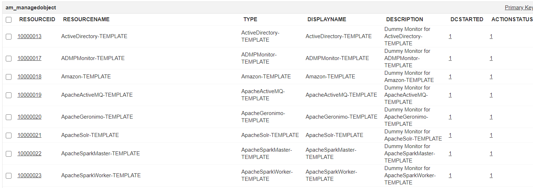Open resource ID 10000019
Screen dimensions: 533x188
pos(29,95)
